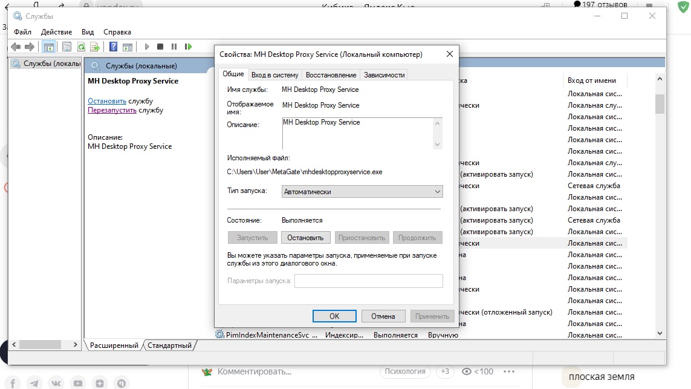Open Help with the blue question icon

tap(113, 47)
